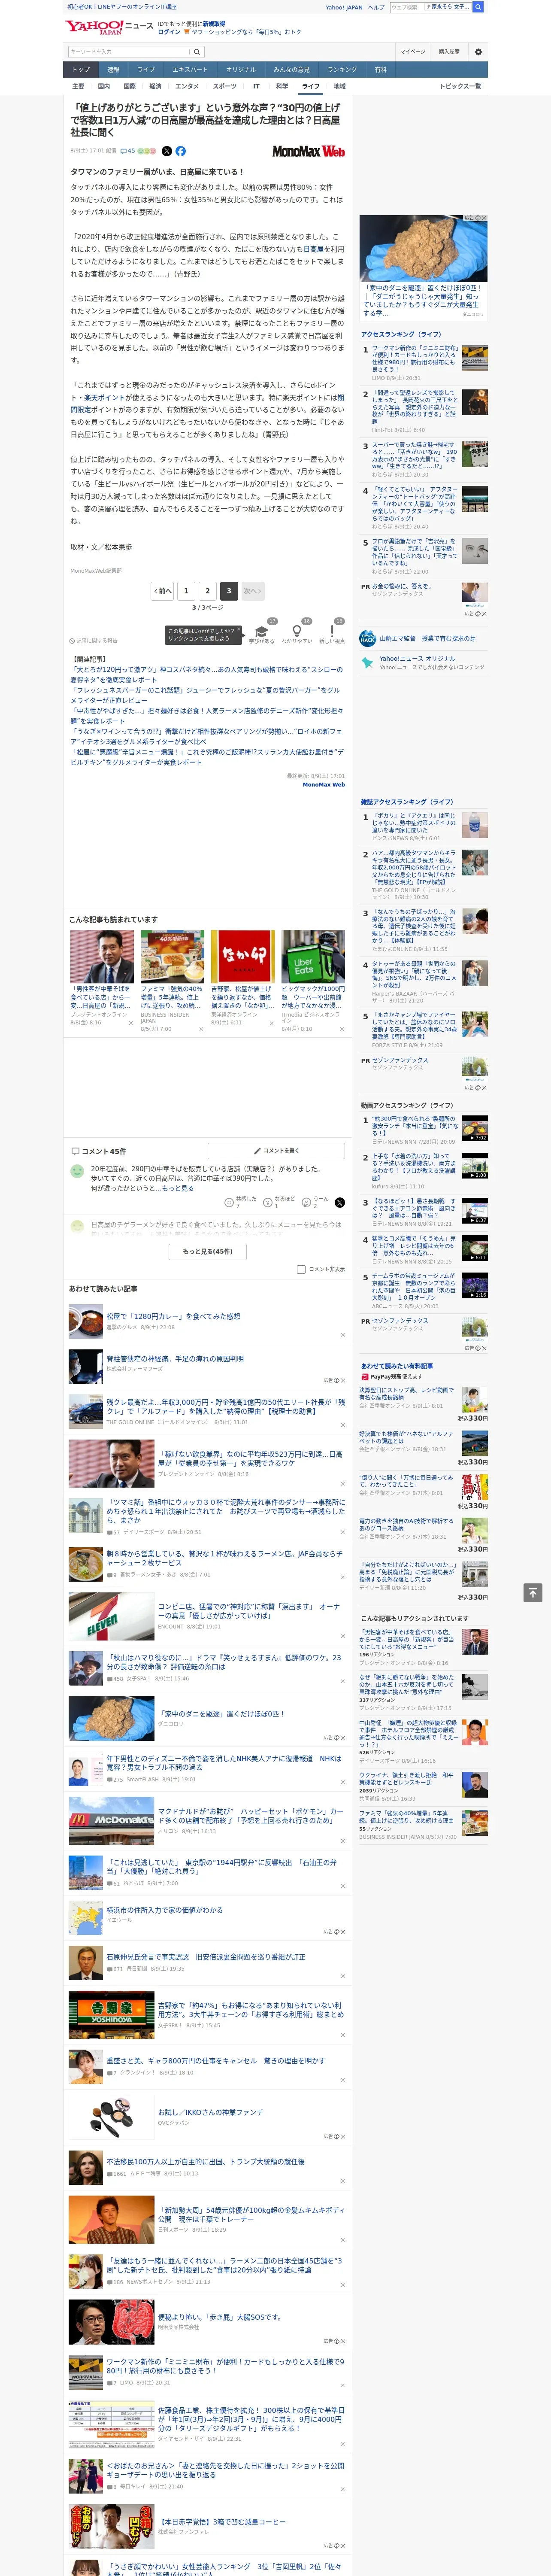This screenshot has width=551, height=2576.
Task: Share the article on Facebook
Action: [x=181, y=151]
